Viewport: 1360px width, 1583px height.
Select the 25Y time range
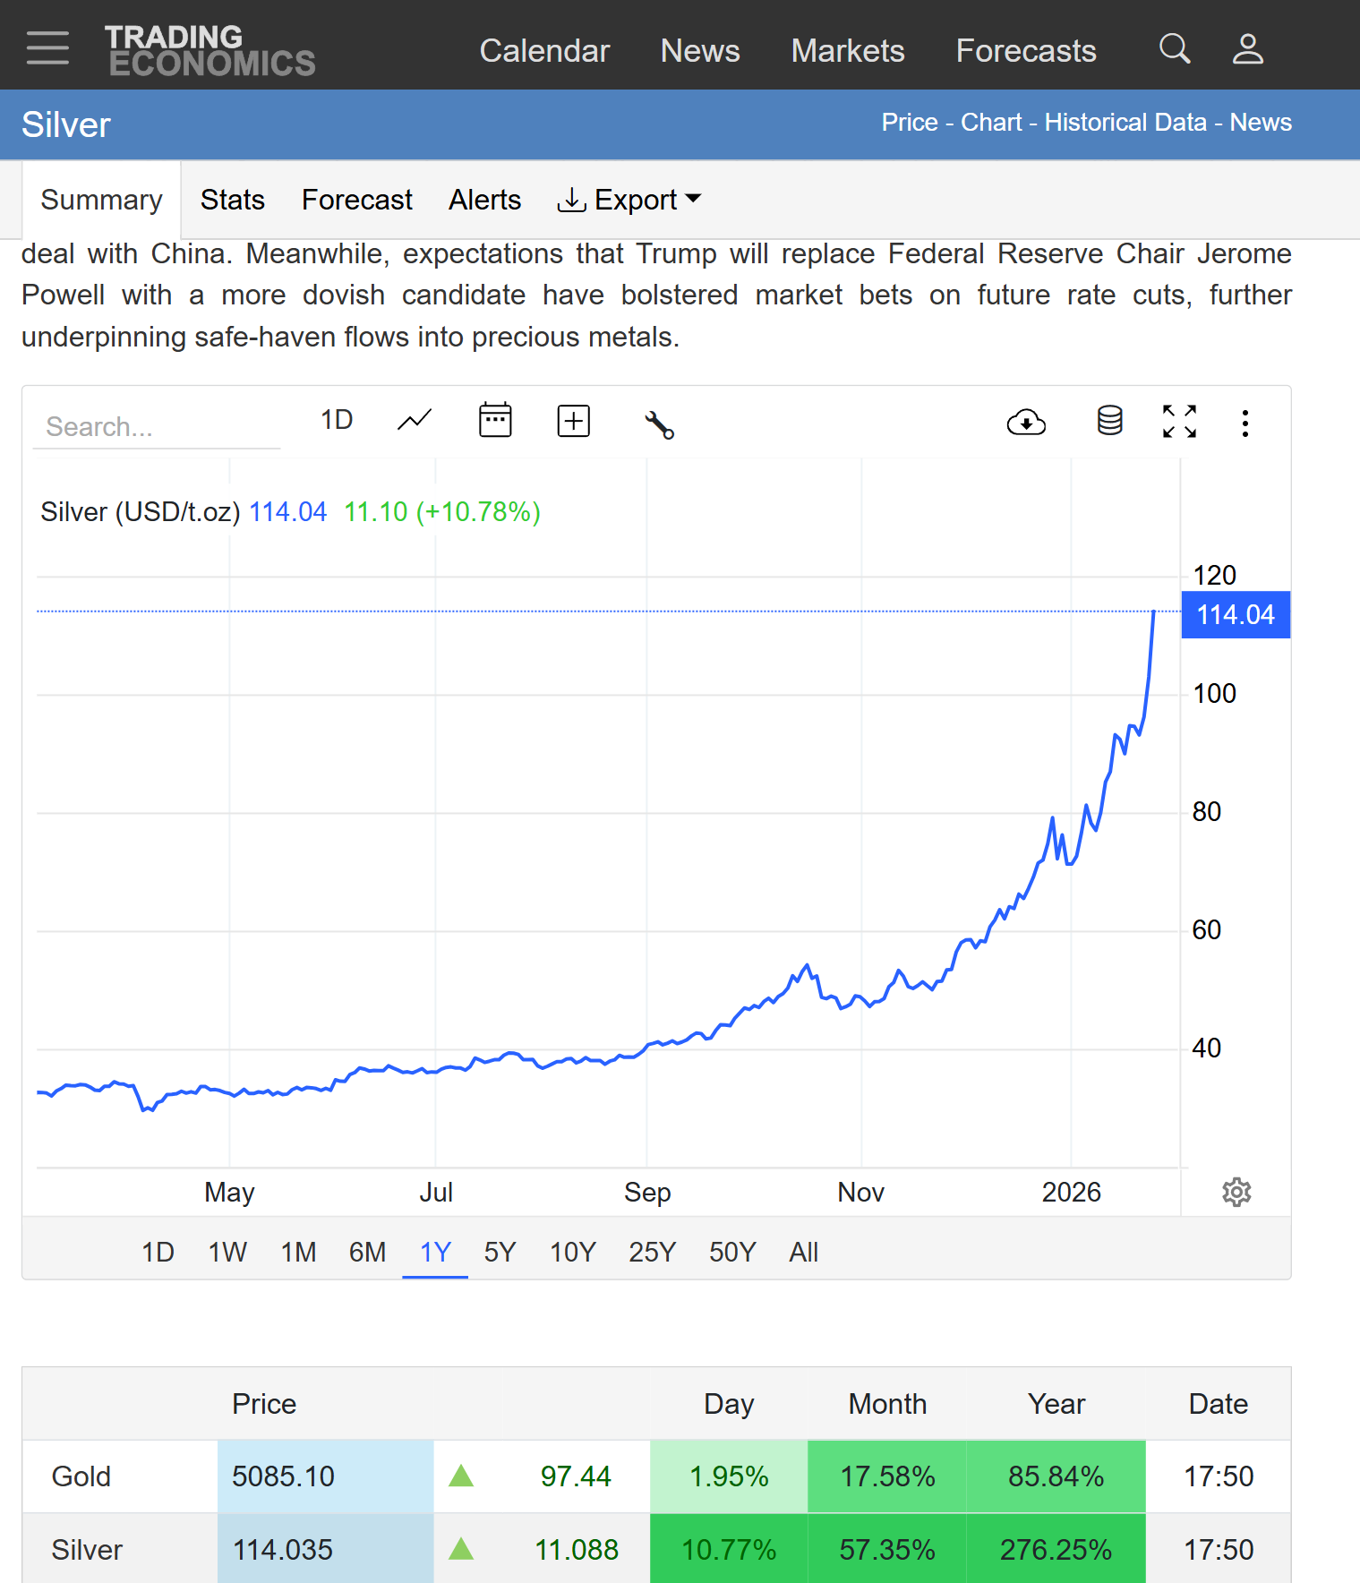click(652, 1252)
